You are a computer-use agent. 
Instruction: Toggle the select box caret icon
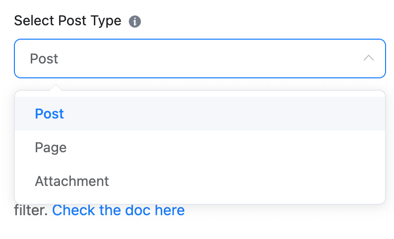[x=368, y=59]
